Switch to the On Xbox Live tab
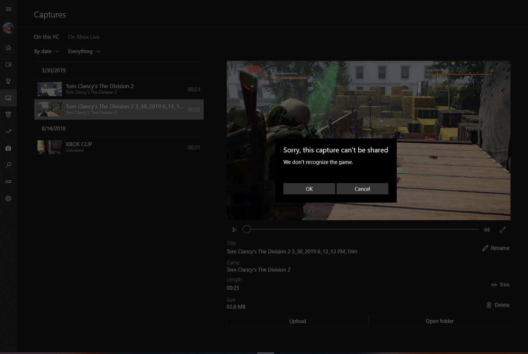 84,37
